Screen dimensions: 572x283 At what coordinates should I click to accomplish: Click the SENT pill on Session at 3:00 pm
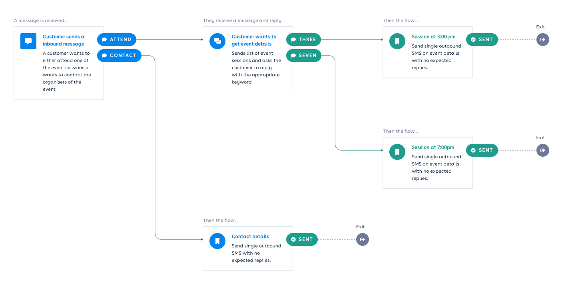[482, 40]
